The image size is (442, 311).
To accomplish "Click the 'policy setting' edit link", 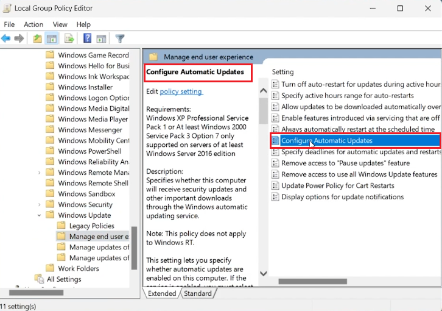I will 181,91.
